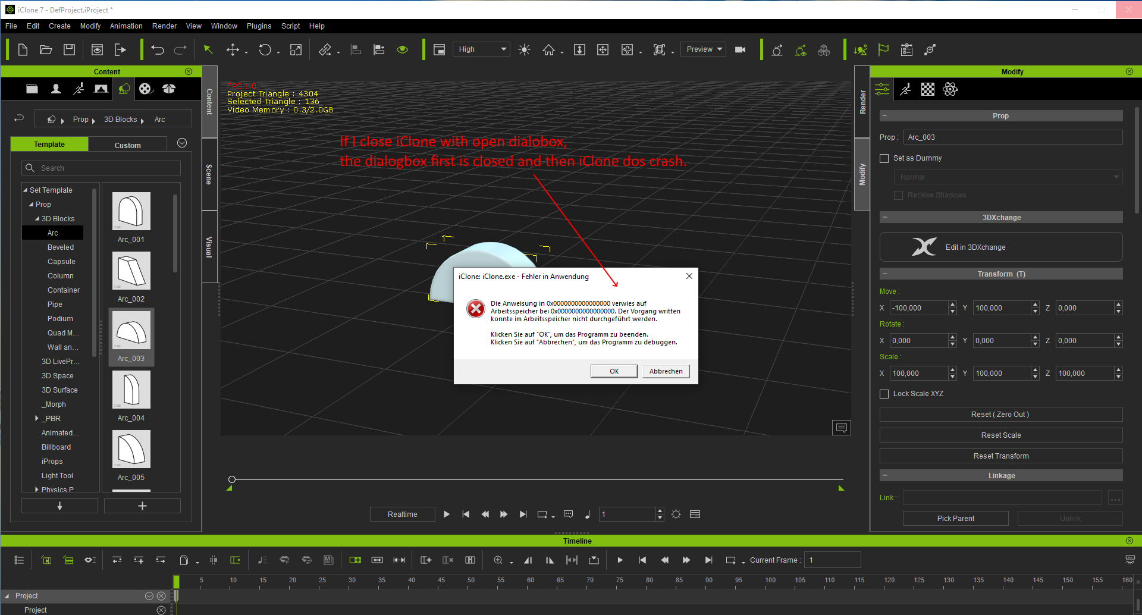Click the sun light icon in the toolbar
The height and width of the screenshot is (615, 1142).
pos(524,50)
